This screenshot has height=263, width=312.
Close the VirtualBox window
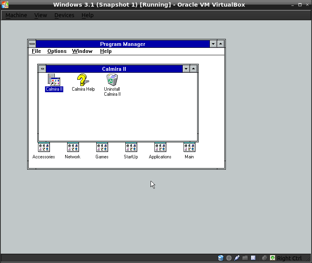(x=307, y=5)
